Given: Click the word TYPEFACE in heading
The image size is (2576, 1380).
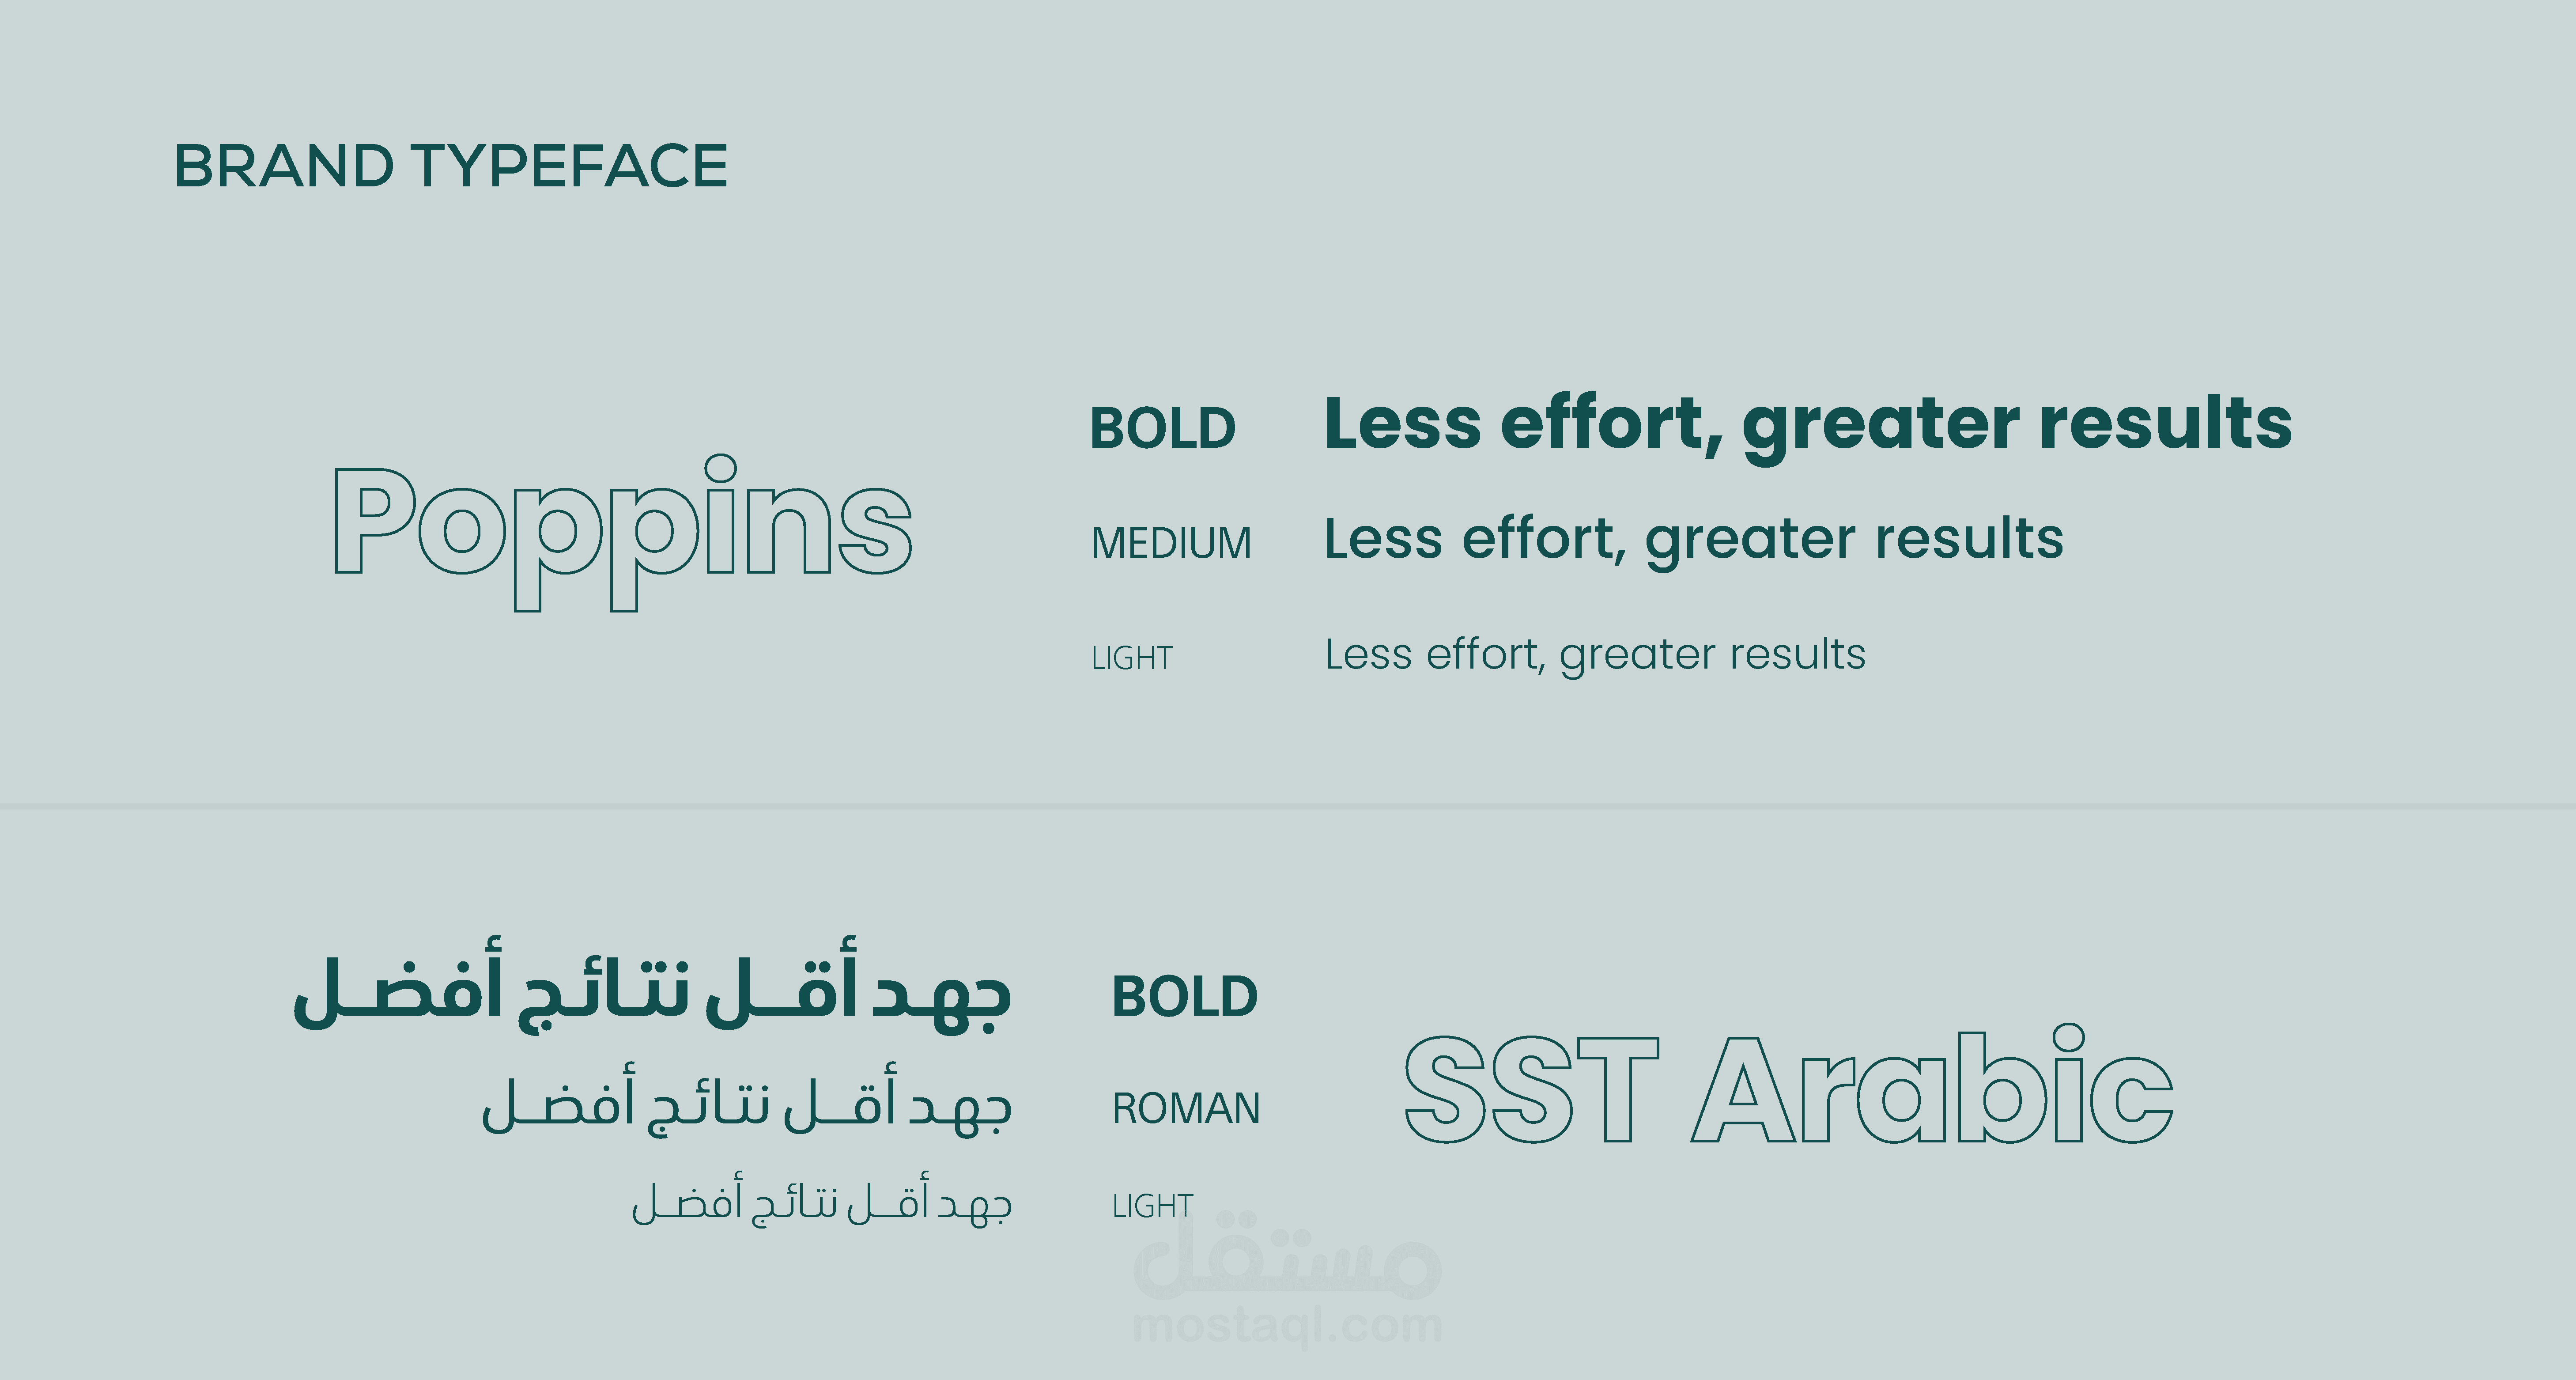Looking at the screenshot, I should point(569,166).
